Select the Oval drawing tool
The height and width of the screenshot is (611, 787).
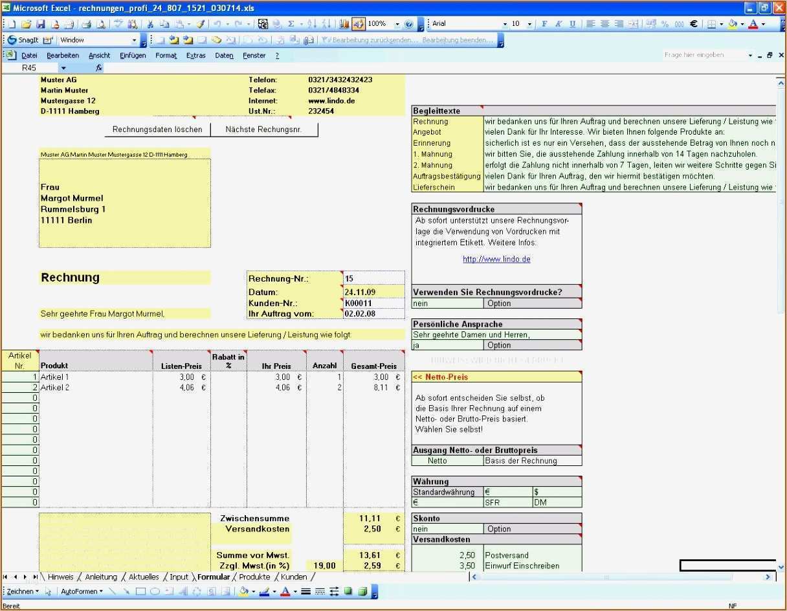coord(155,591)
